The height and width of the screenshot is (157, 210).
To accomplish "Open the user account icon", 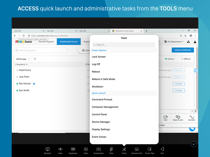I will (195, 42).
